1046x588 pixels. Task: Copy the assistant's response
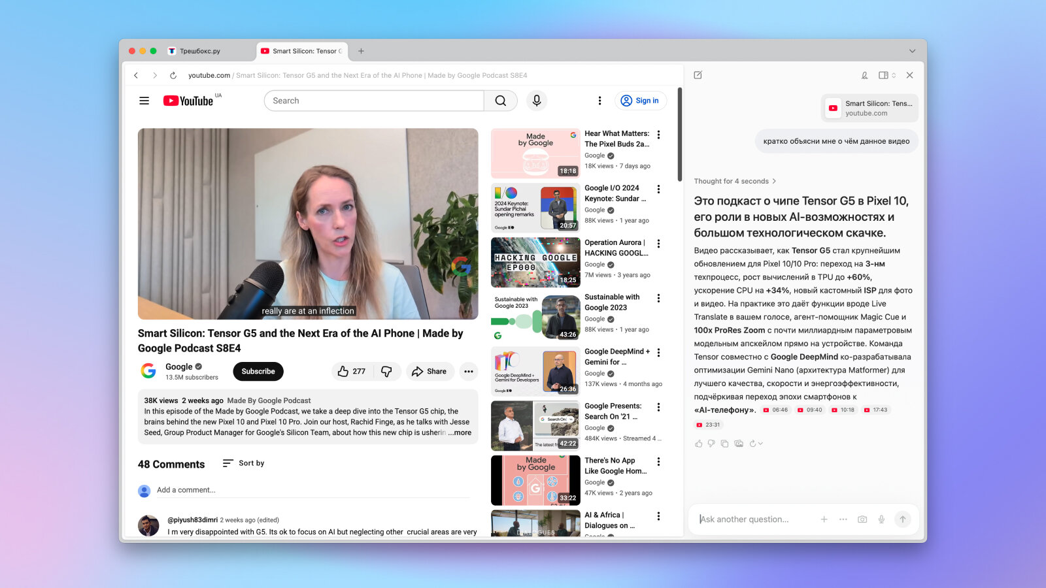(x=724, y=444)
